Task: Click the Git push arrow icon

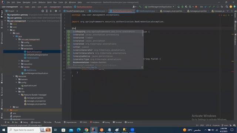Action: [214, 7]
